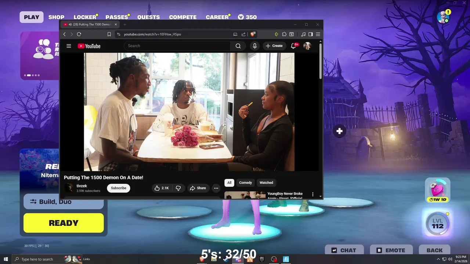This screenshot has width=470, height=264.
Task: Open the browser sidebar panel icon
Action: 311,34
